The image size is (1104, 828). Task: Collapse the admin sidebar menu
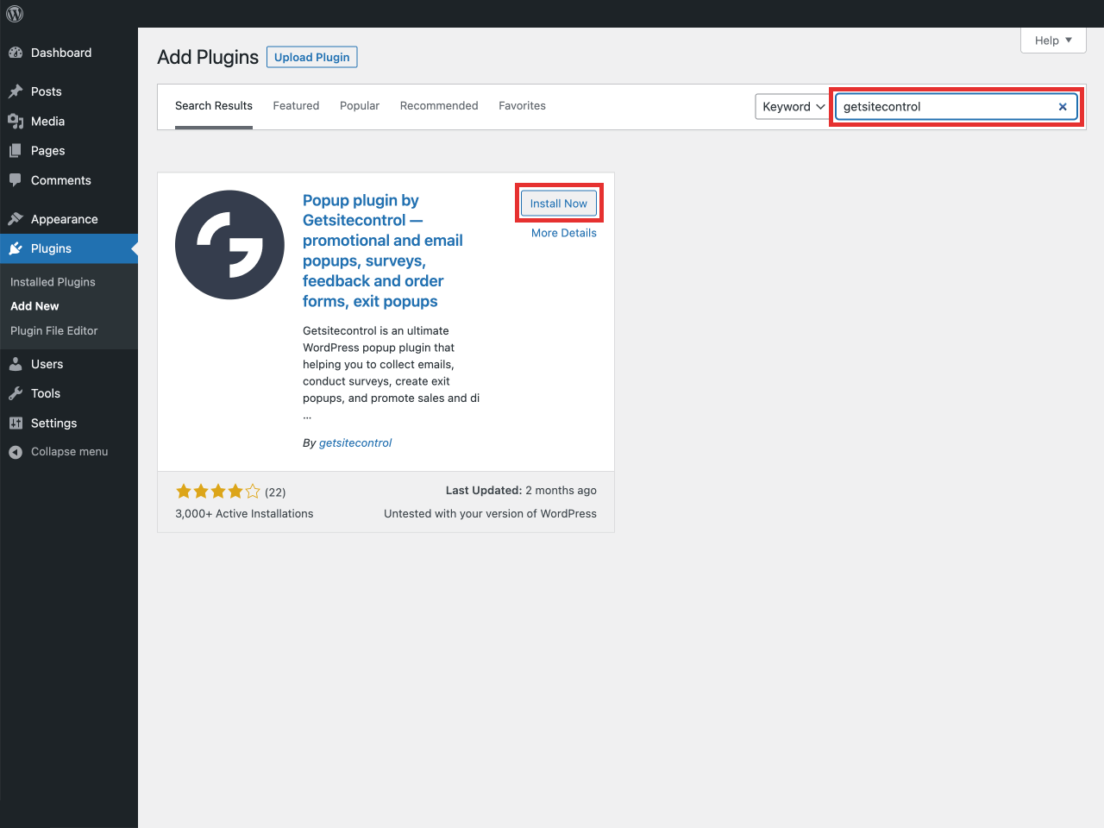[x=59, y=452]
